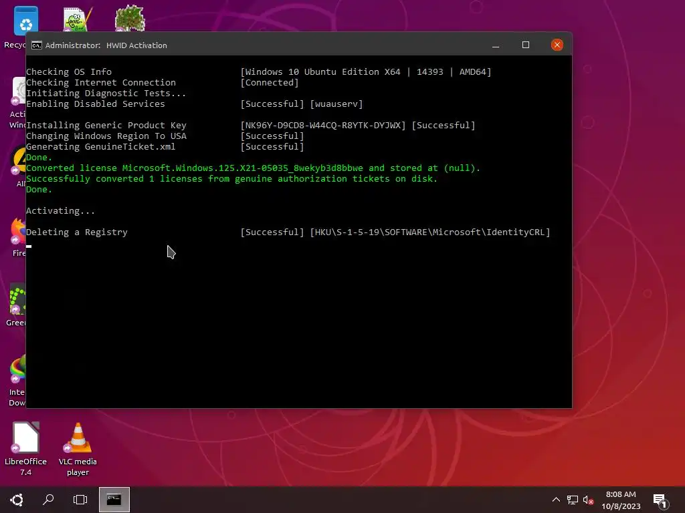Select the command prompt taskbar button
Screen dimensions: 685x513
(114, 500)
